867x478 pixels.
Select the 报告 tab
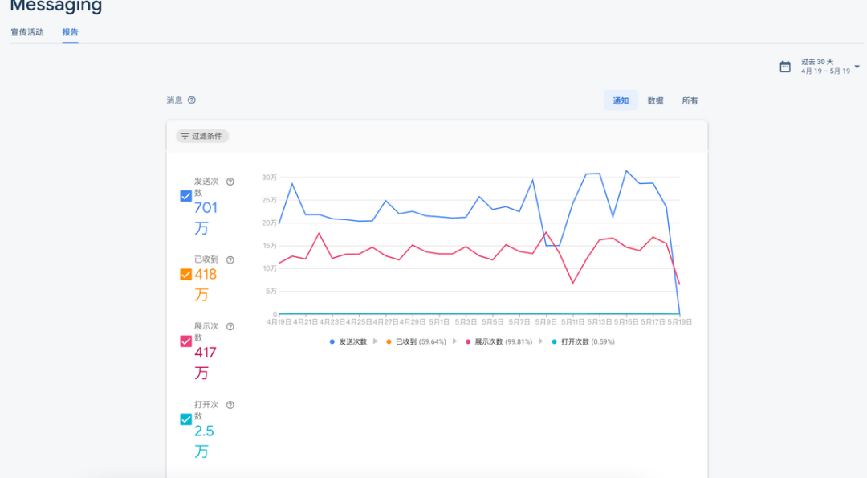click(x=70, y=32)
